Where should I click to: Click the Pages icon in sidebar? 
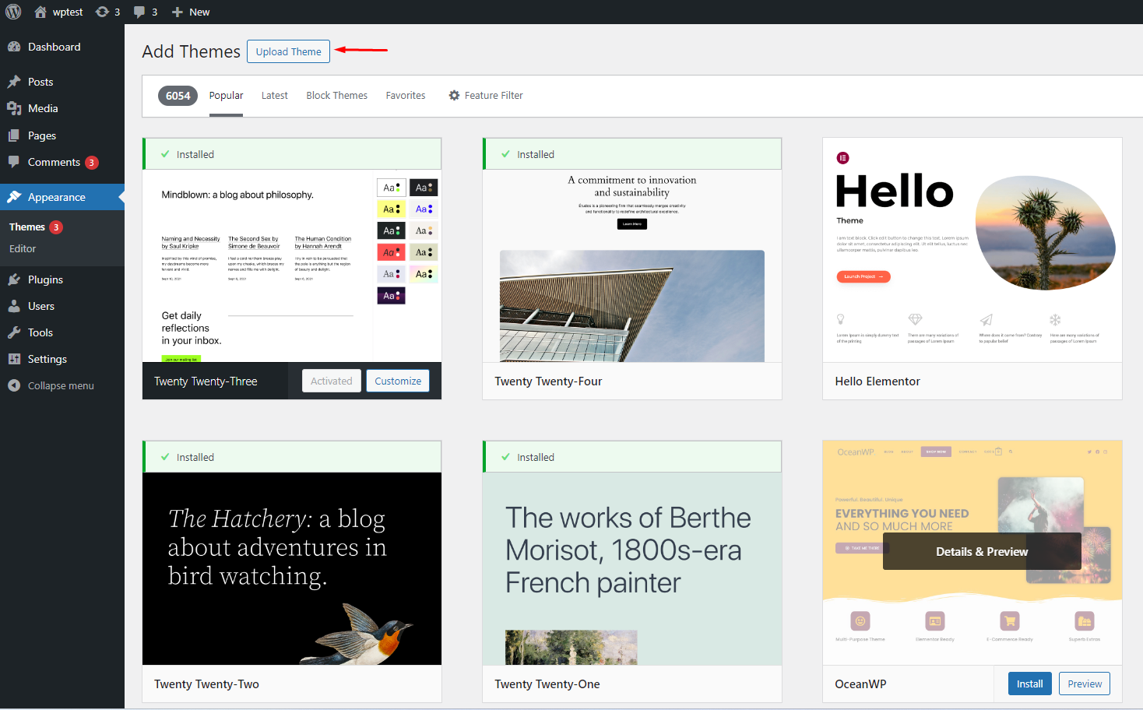14,135
